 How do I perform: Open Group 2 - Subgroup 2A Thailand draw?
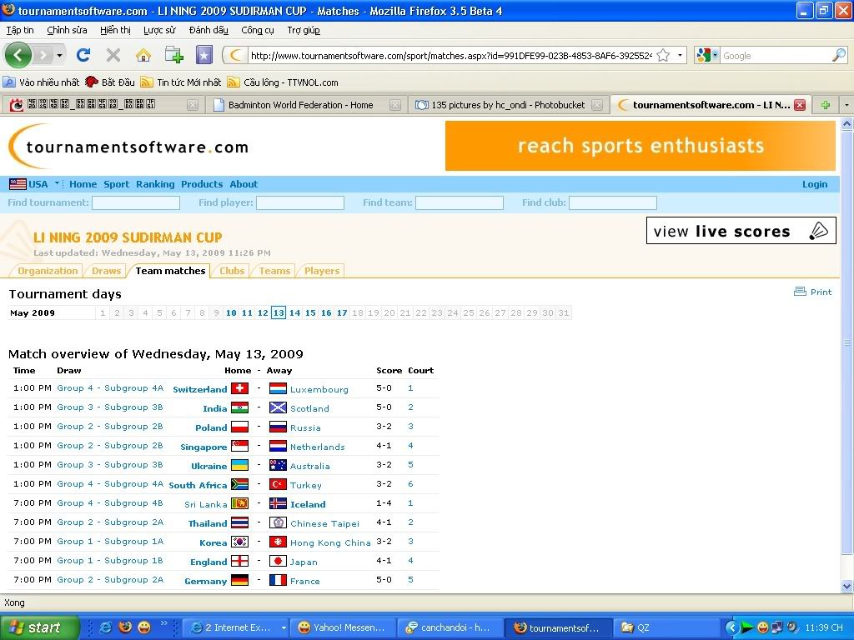[x=110, y=522]
